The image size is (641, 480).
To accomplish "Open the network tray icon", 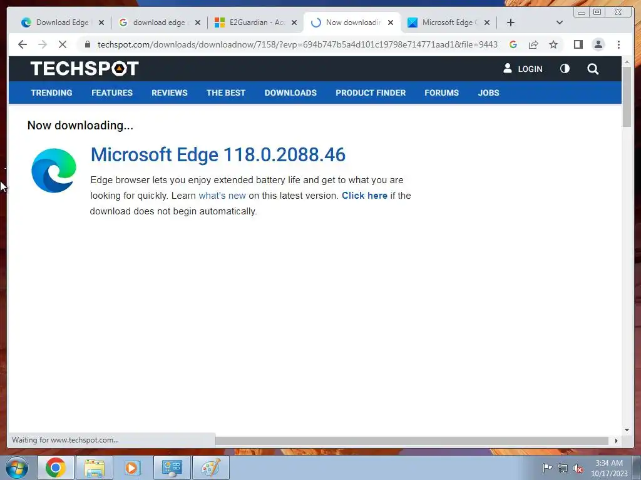I will 563,468.
